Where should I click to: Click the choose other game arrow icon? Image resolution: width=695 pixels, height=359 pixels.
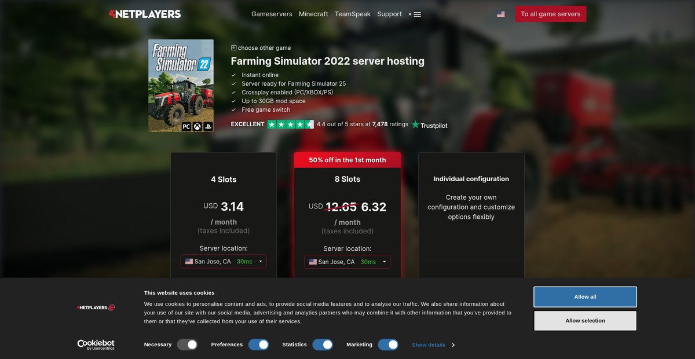[233, 48]
